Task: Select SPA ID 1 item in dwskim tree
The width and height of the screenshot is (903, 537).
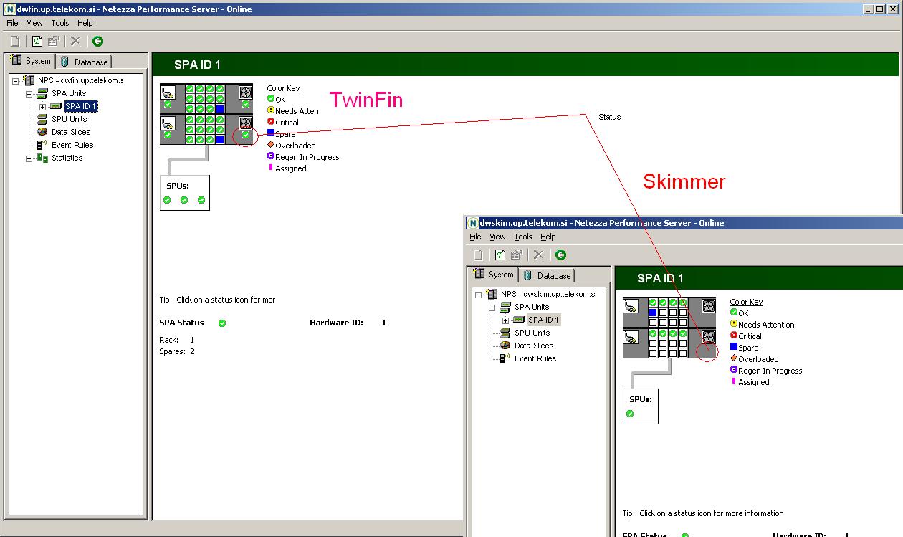Action: [543, 320]
